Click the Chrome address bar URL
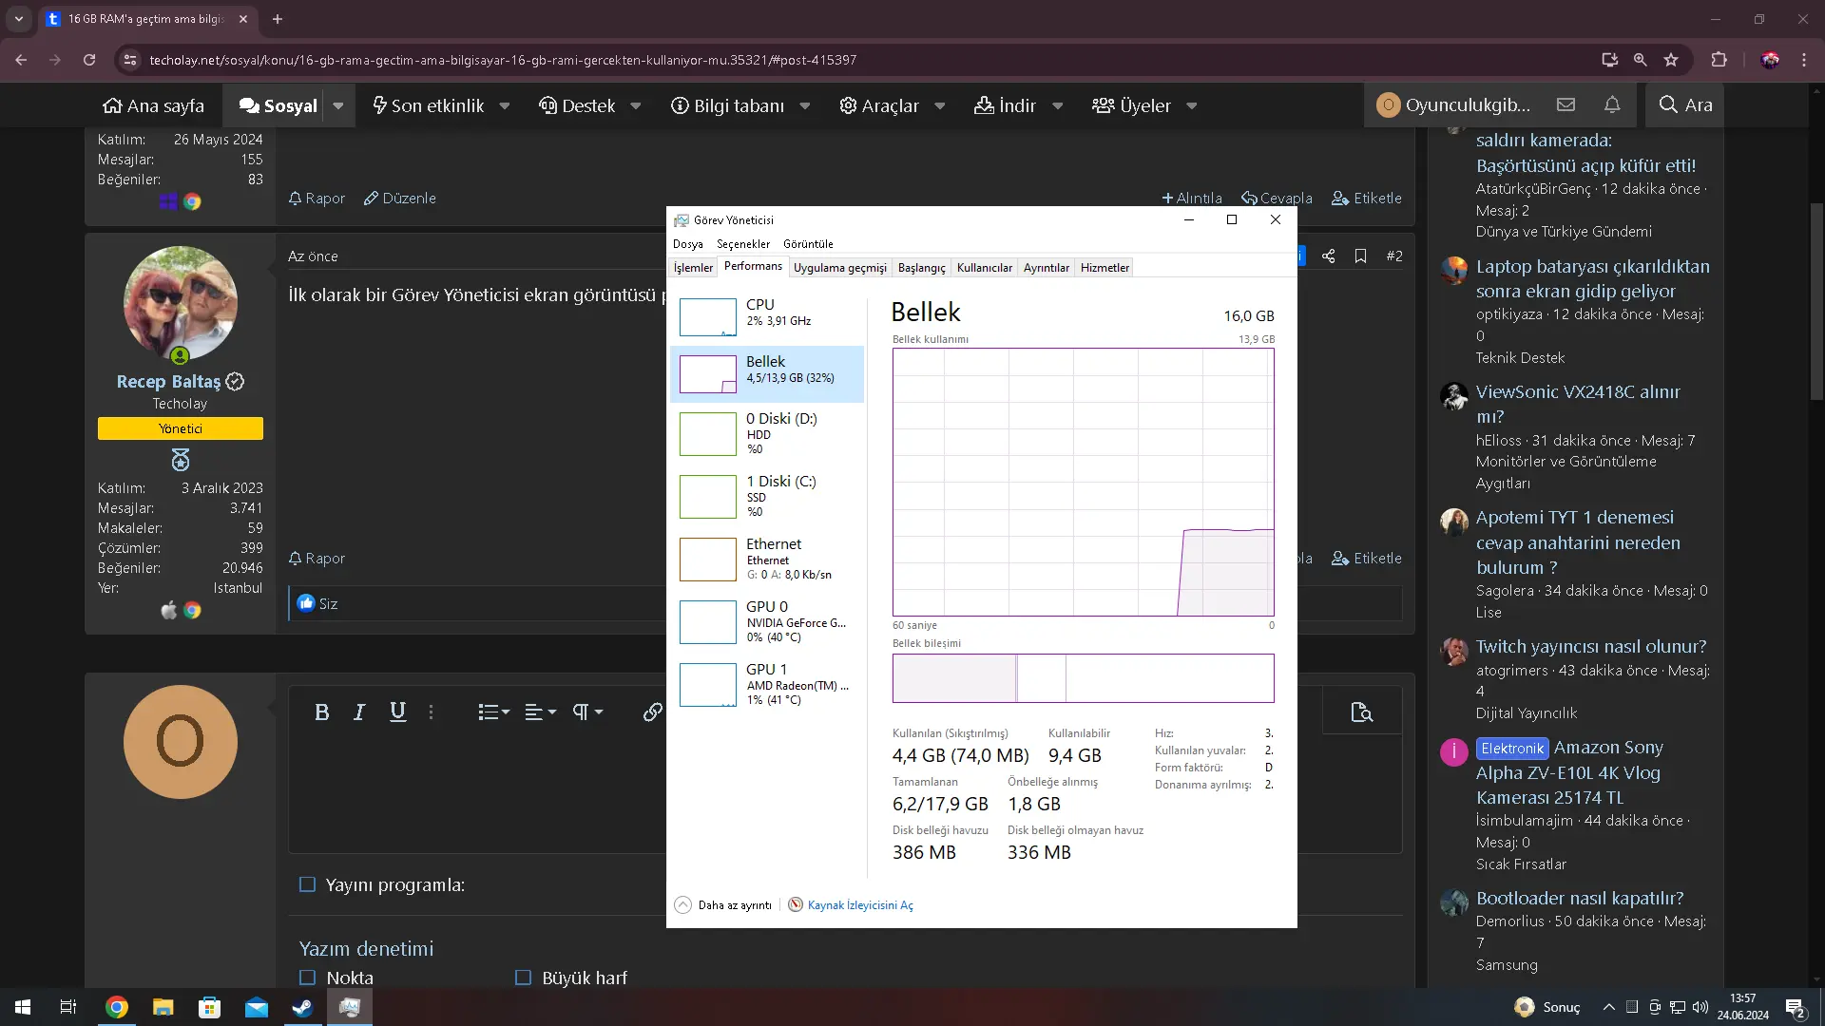The image size is (1825, 1026). (504, 59)
